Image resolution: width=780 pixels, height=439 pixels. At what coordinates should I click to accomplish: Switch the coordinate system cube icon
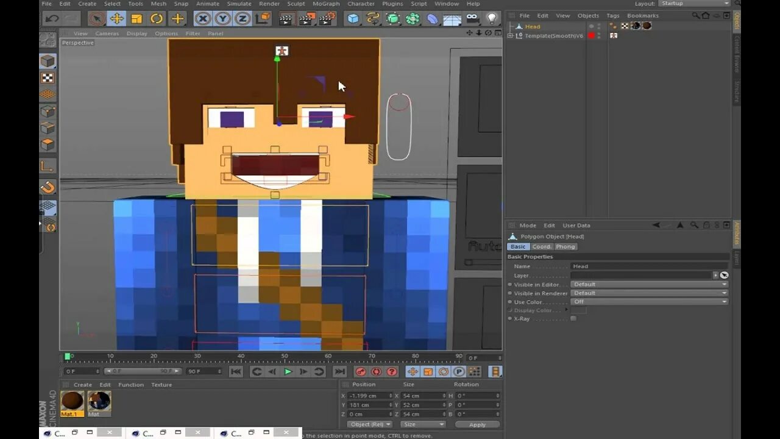tap(262, 19)
